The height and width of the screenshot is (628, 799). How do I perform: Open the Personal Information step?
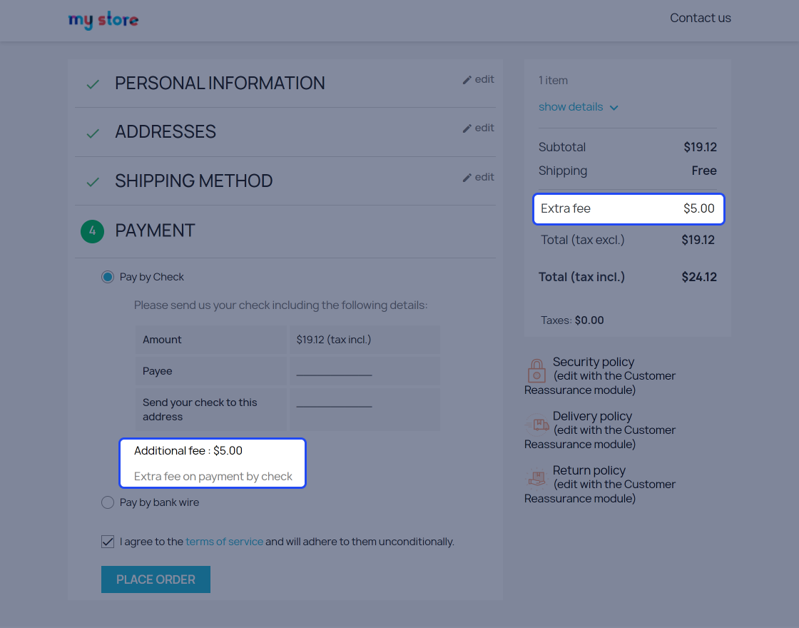point(220,83)
